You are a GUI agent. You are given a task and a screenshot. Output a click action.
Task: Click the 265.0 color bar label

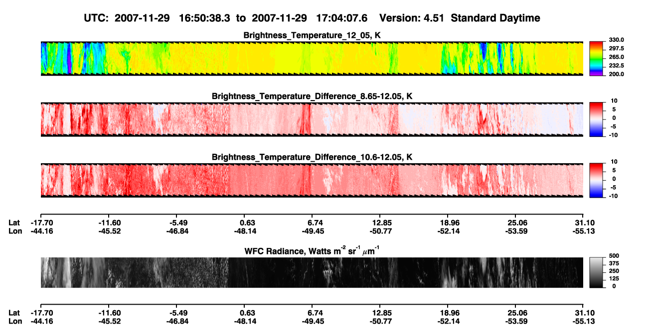tap(616, 57)
